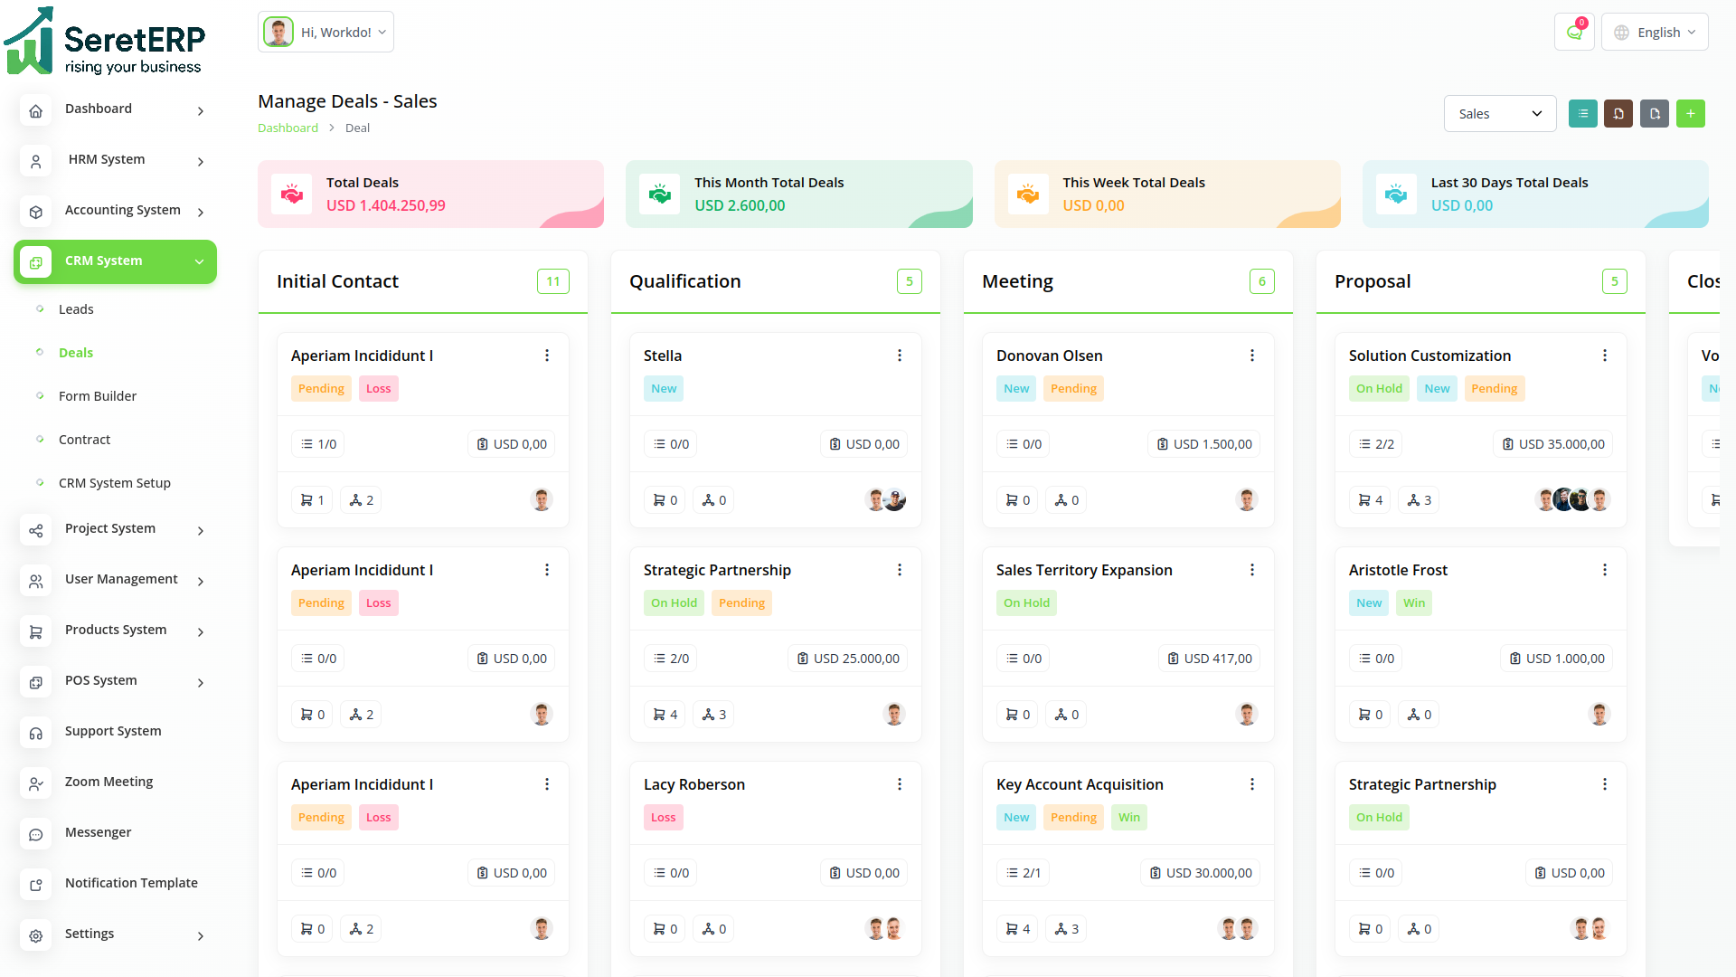This screenshot has height=977, width=1736.
Task: Click the export deals icon
Action: coord(1655,114)
